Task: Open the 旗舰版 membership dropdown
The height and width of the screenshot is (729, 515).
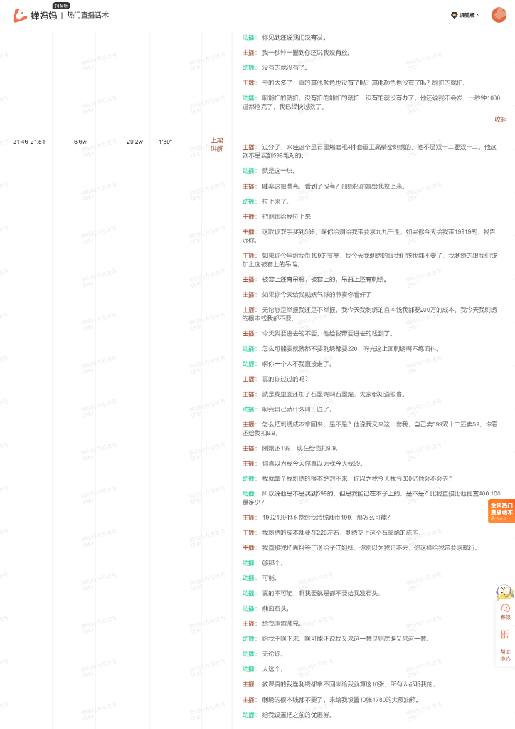Action: click(x=464, y=15)
